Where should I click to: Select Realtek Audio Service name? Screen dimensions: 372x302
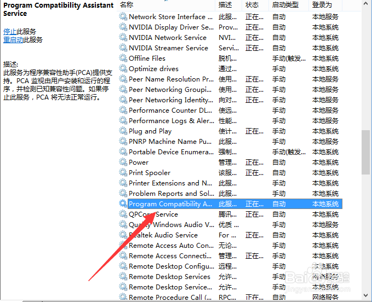point(163,235)
